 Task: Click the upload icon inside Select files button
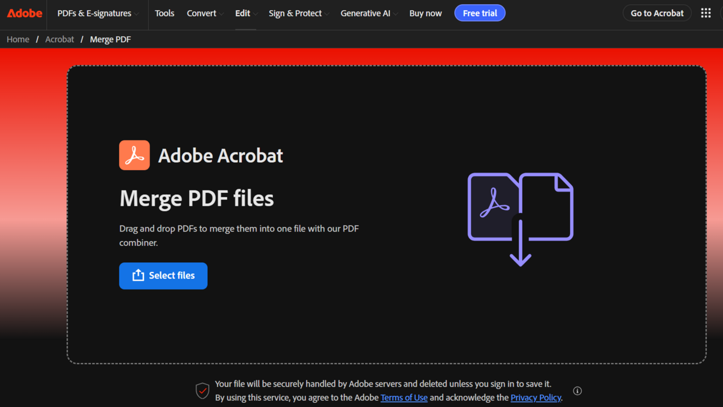(137, 275)
